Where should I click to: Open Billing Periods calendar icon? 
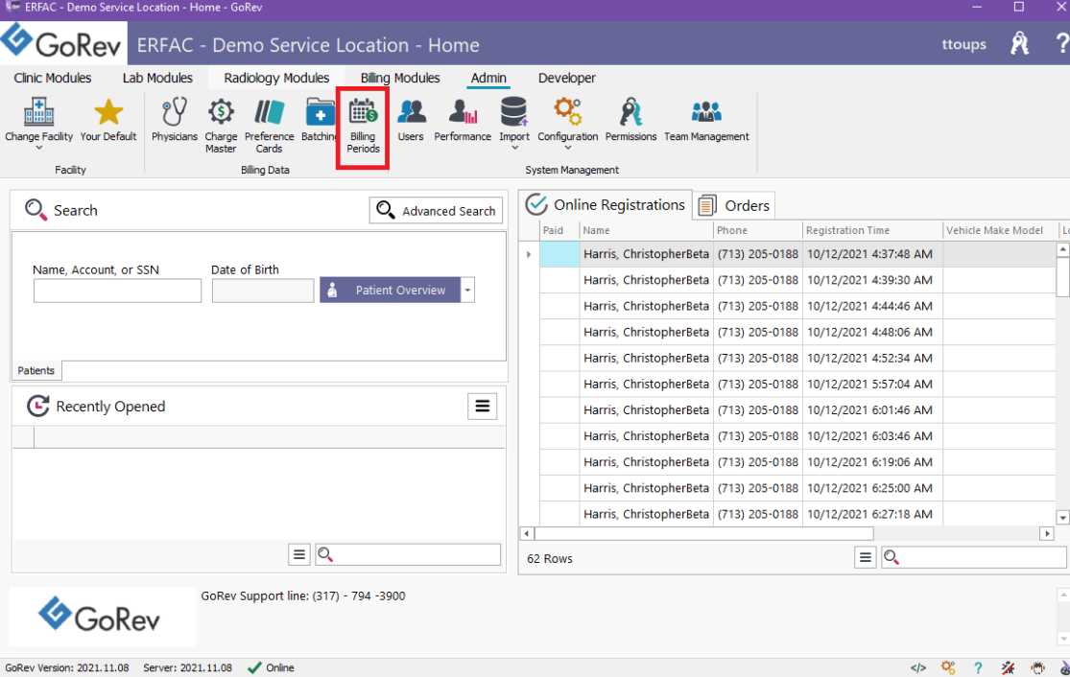point(363,111)
